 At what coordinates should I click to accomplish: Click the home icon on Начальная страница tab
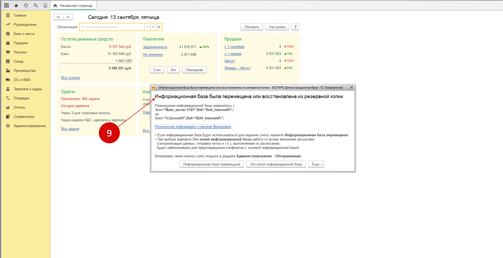click(x=55, y=6)
